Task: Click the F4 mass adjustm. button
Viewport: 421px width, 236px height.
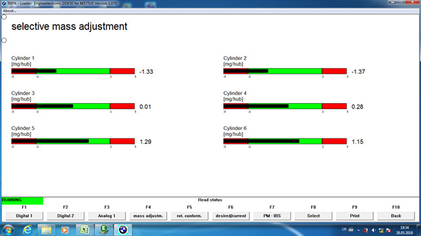Action: click(x=148, y=216)
